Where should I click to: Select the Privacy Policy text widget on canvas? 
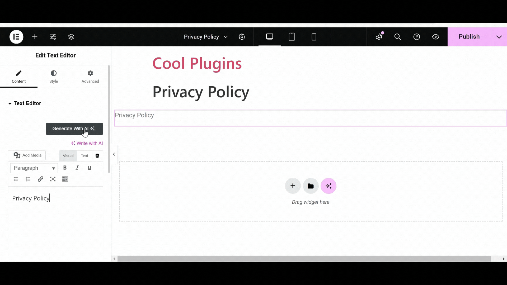click(x=311, y=118)
